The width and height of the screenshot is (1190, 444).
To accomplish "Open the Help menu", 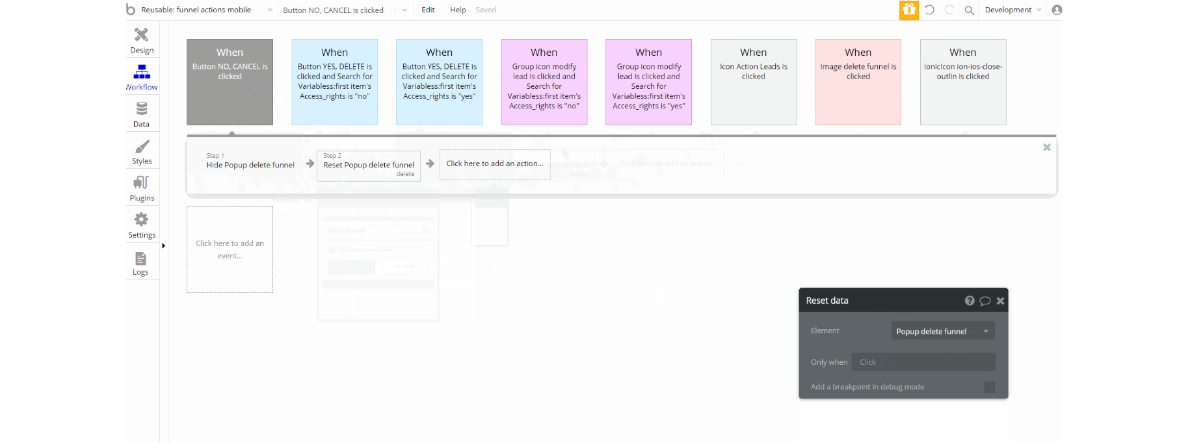I will click(458, 10).
